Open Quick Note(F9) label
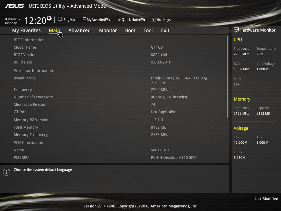The image size is (281, 211). (x=133, y=20)
